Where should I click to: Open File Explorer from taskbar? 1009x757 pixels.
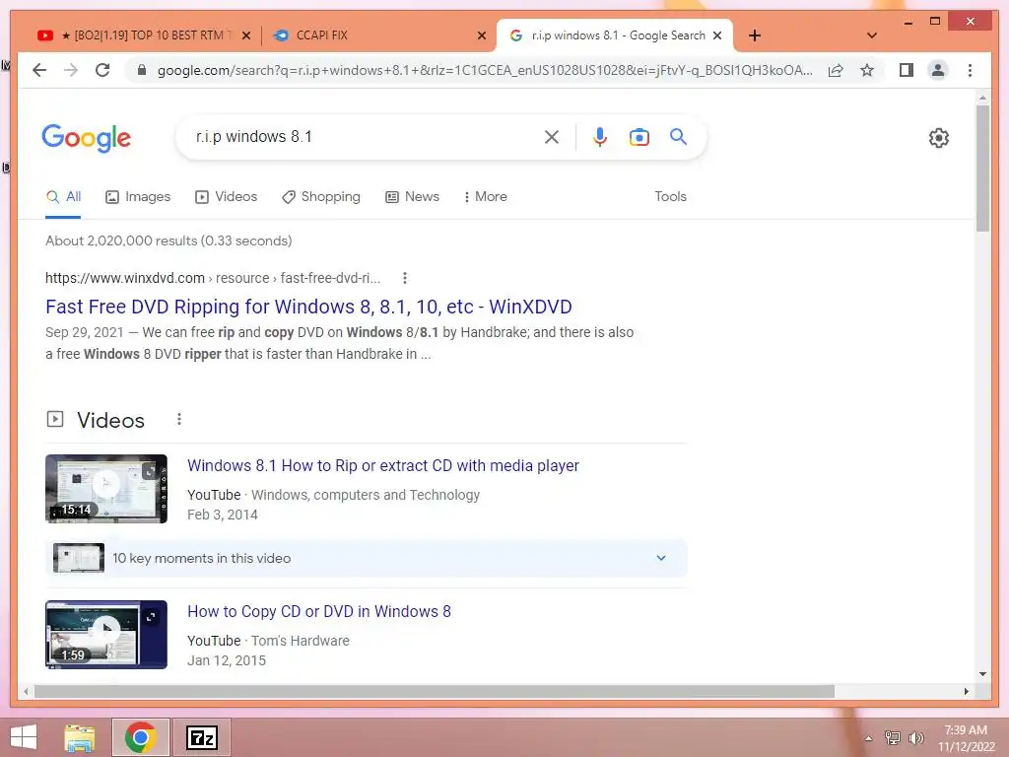point(80,737)
